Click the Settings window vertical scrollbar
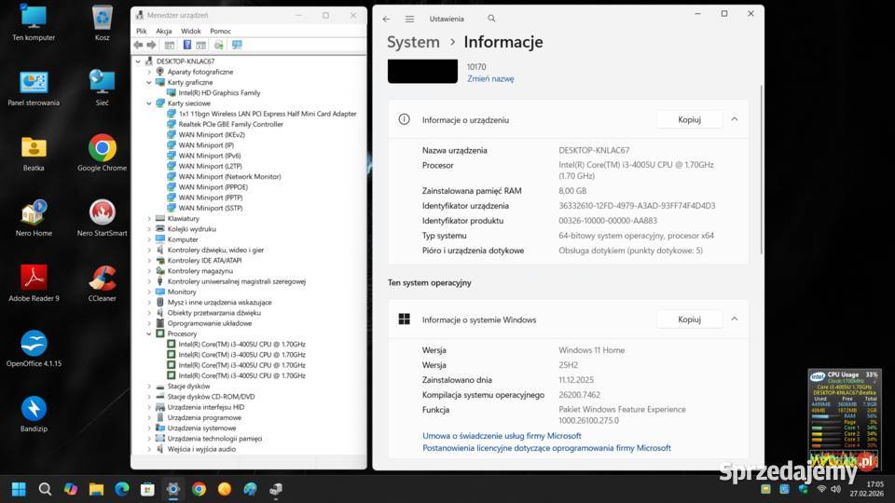Screen dimensions: 895x503 point(762,170)
